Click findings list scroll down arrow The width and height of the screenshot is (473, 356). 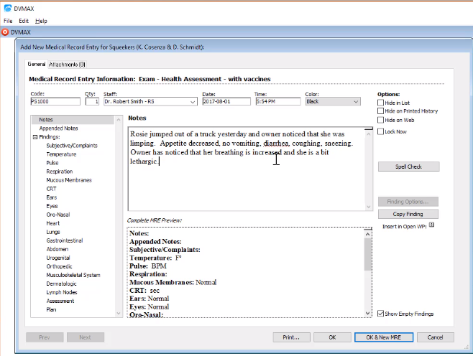(119, 313)
